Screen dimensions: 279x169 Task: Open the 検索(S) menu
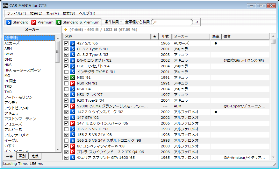point(69,13)
